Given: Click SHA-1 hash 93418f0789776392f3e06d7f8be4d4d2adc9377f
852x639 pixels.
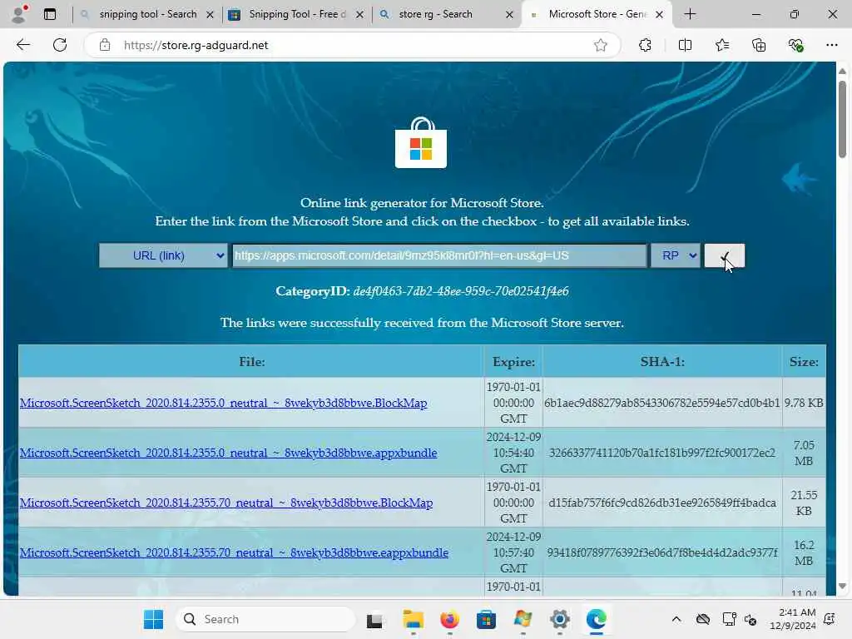Looking at the screenshot, I should coord(661,552).
